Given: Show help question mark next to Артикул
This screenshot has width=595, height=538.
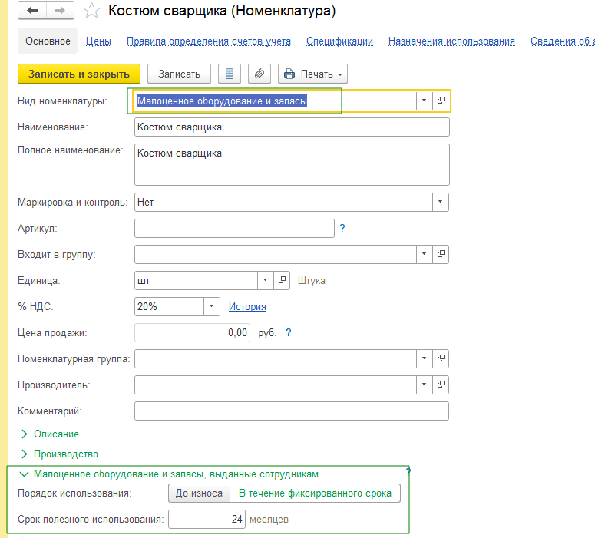Looking at the screenshot, I should (342, 228).
